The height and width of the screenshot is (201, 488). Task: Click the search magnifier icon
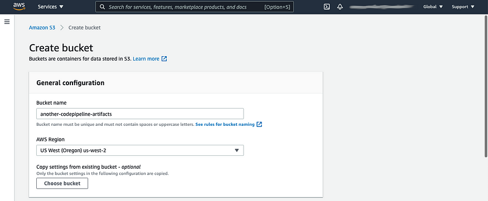(x=103, y=7)
